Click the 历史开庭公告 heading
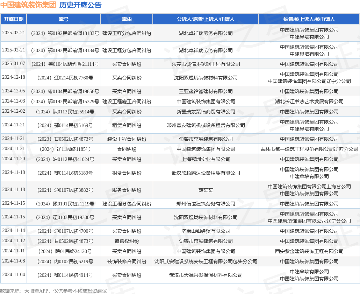This screenshot has height=294, width=360. coord(80,5)
